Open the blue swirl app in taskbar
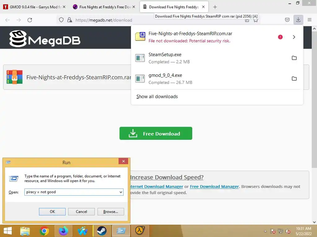Viewport: 317px width, 237px height. pos(82,231)
